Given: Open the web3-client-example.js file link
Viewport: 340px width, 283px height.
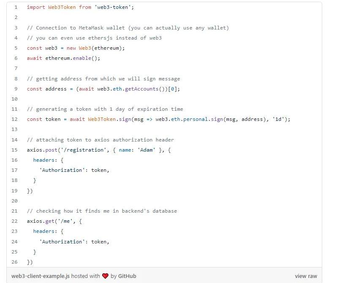Looking at the screenshot, I should coord(40,276).
